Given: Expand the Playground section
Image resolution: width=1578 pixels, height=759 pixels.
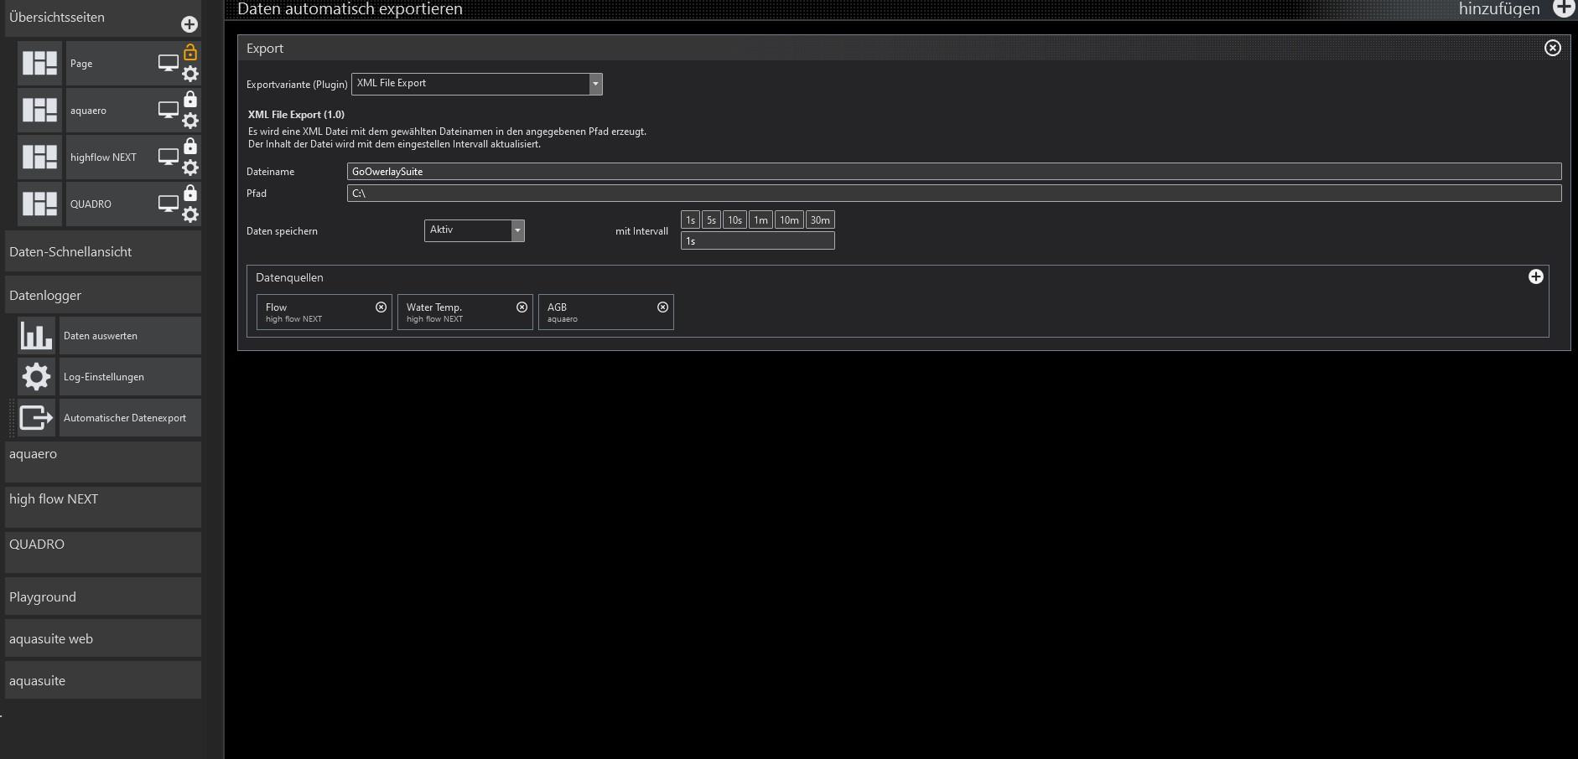Looking at the screenshot, I should (103, 596).
